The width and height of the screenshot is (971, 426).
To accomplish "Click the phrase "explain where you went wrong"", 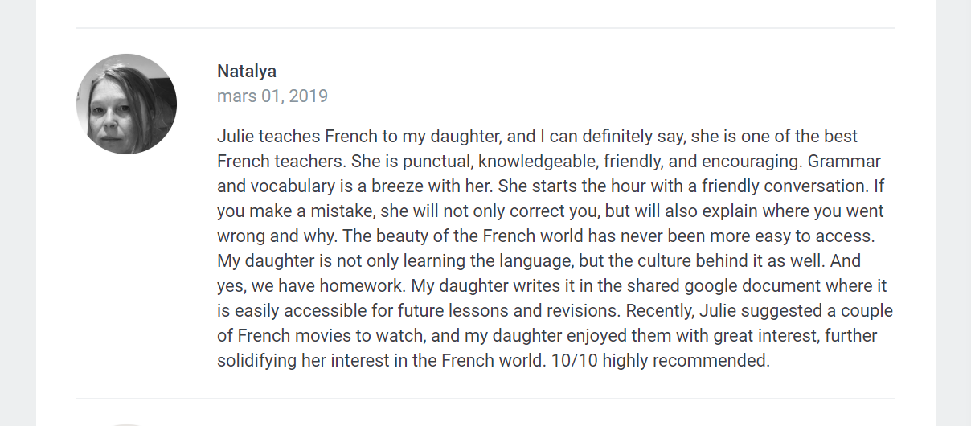I will point(551,223).
